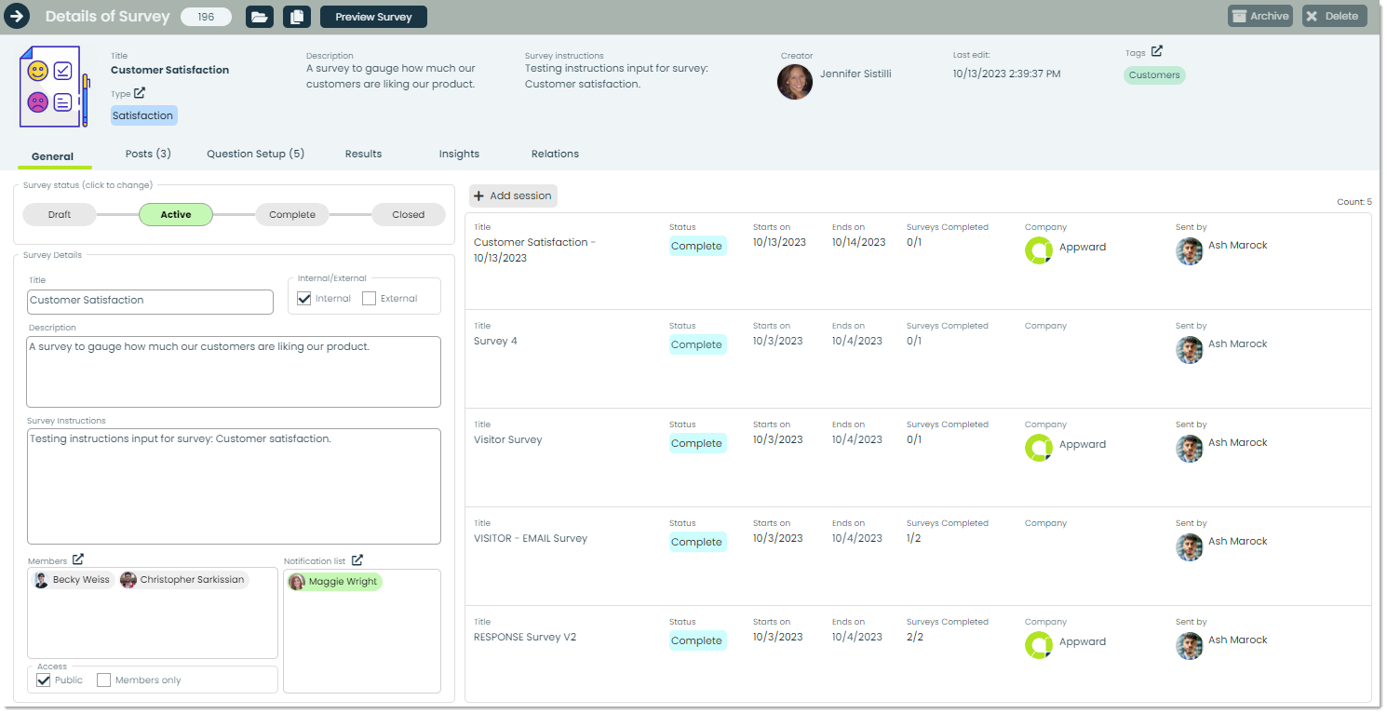Viewport: 1387px width, 714px height.
Task: Click the last edit timestamp 10/13/2023 2:39:37 PM
Action: click(x=1006, y=74)
